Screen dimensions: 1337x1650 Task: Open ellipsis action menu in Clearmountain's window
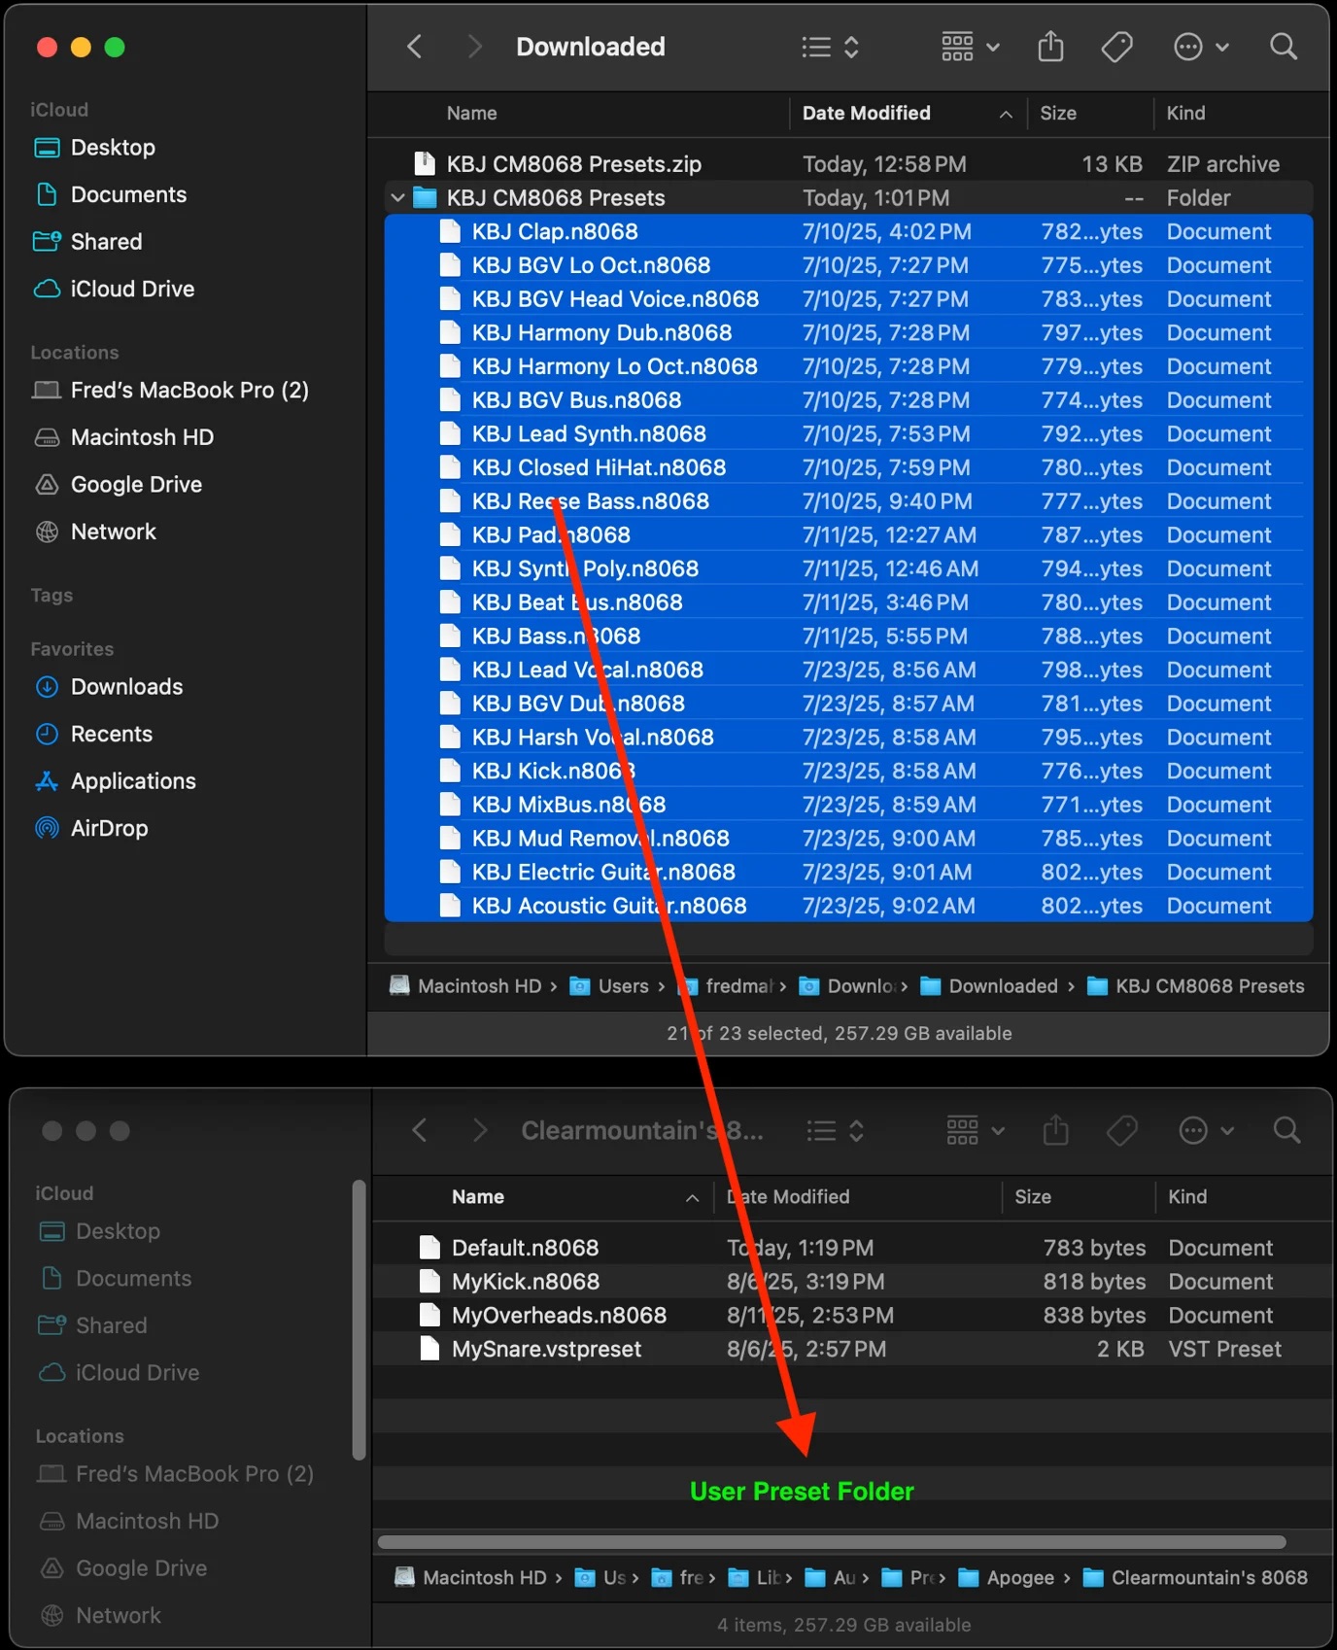[x=1206, y=1130]
